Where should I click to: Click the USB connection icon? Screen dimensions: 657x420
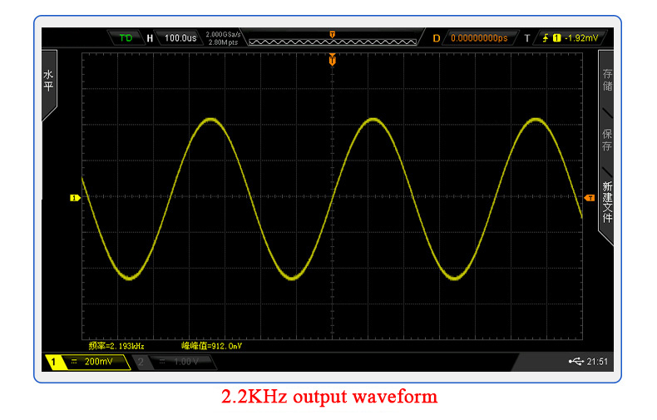pos(575,362)
